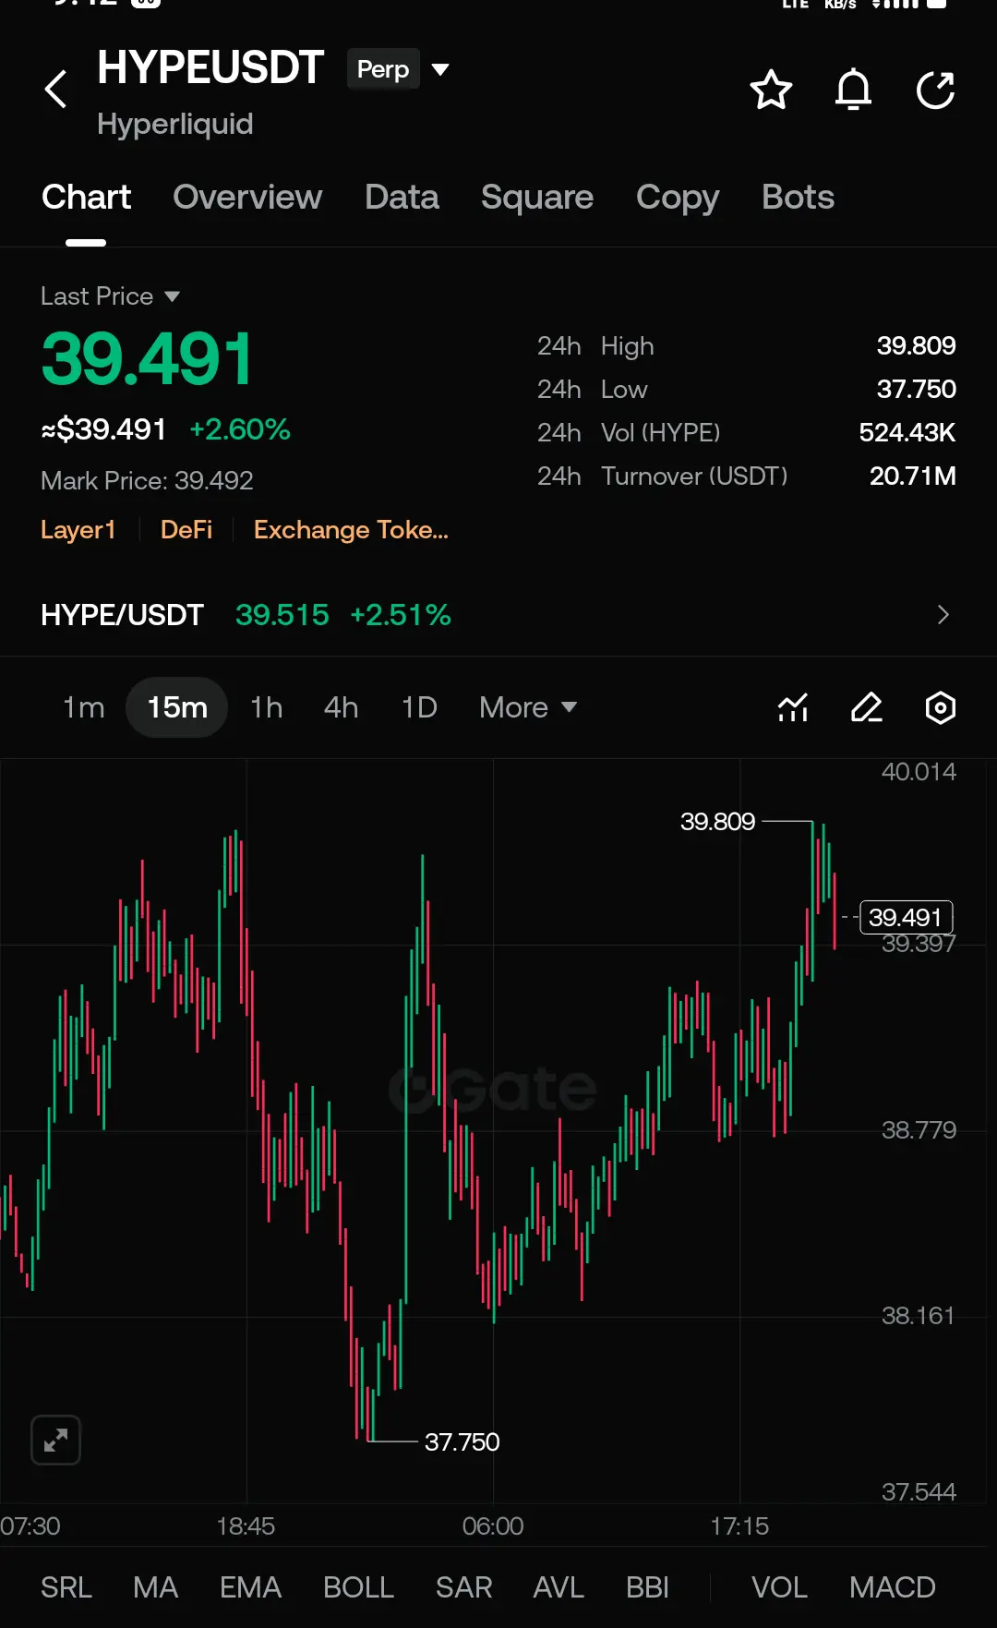
Task: Open the Exchange Token category tag
Action: pos(351,530)
